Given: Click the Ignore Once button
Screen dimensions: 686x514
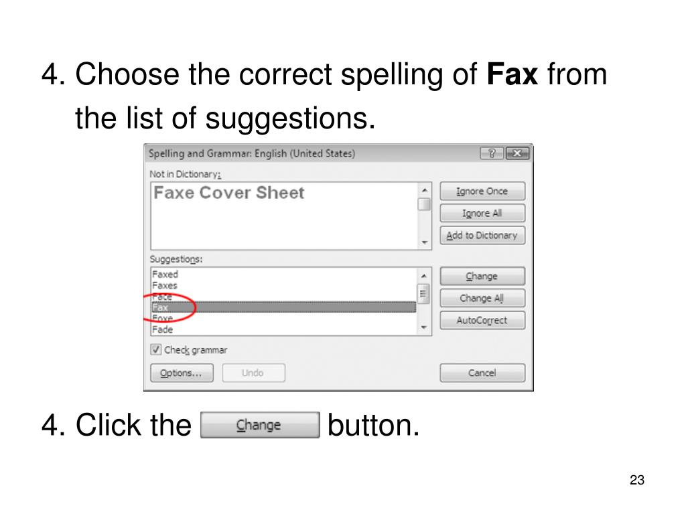Looking at the screenshot, I should tap(482, 191).
